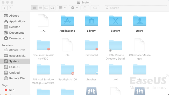Click the System window title icon
This screenshot has width=169, height=95.
[x=79, y=2]
